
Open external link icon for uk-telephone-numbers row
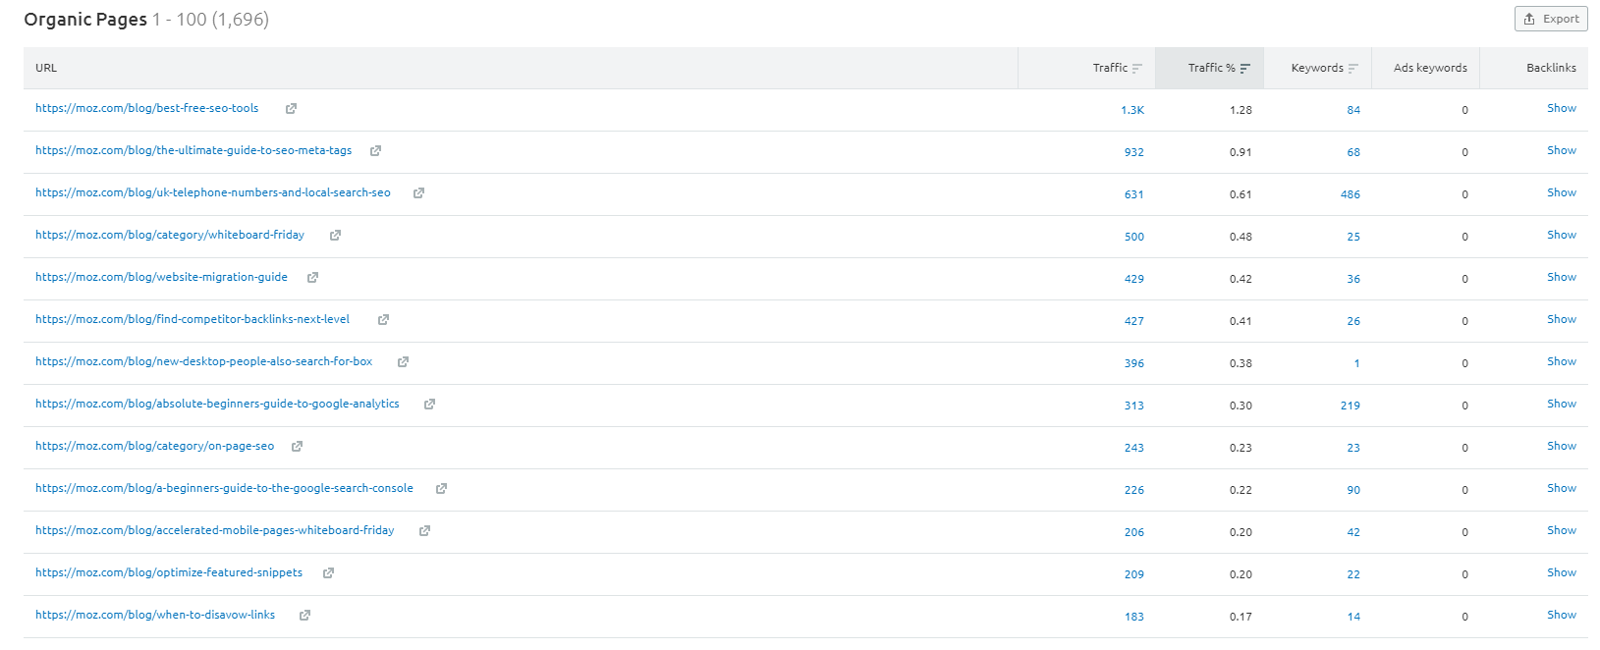pyautogui.click(x=418, y=193)
